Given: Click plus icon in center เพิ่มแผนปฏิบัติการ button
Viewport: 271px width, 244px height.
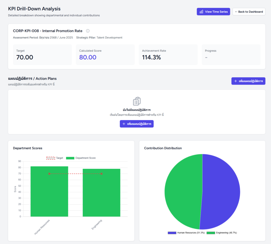Looking at the screenshot, I should point(124,124).
